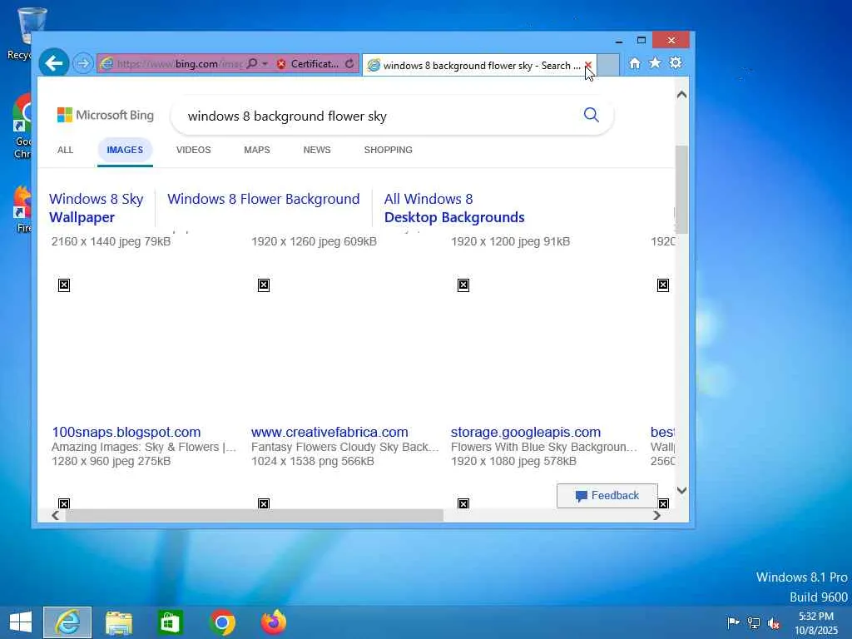Click '2160 x 1440 jpeg 79kB' text

(111, 241)
